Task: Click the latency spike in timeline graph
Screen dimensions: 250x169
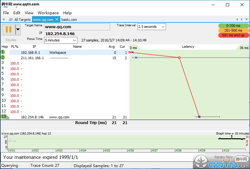Action: (232, 137)
